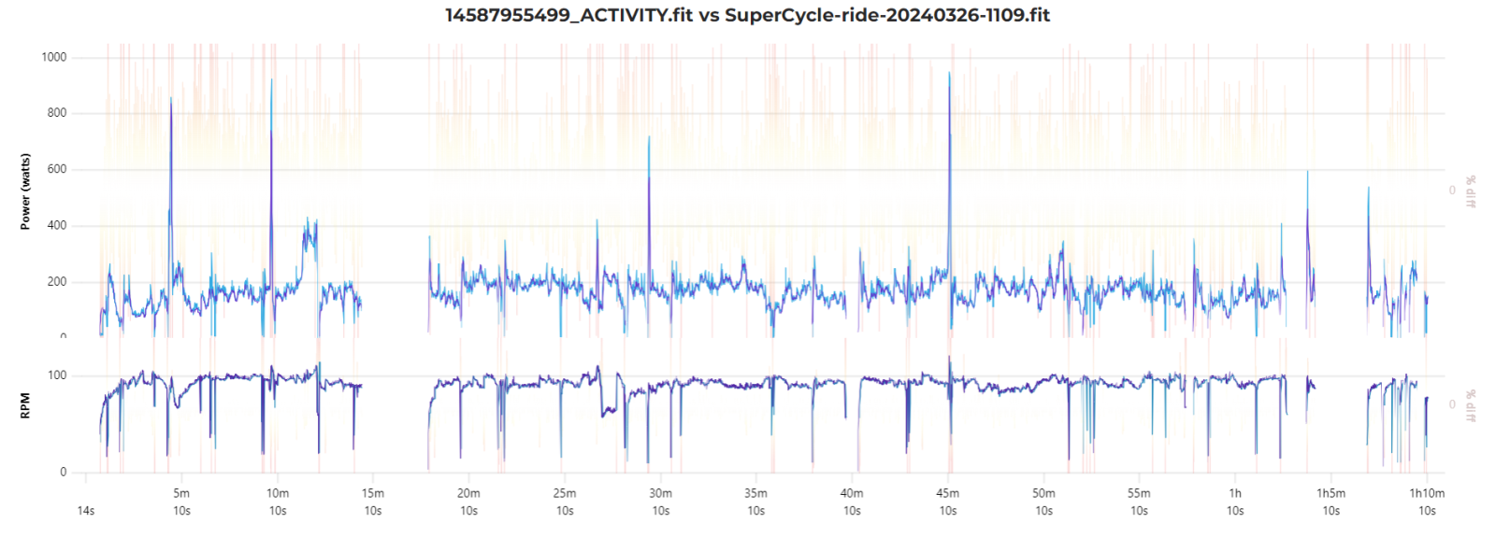Screen dimensions: 1496x537
Task: Click the chart title comparing both .fit files
Action: (x=747, y=15)
